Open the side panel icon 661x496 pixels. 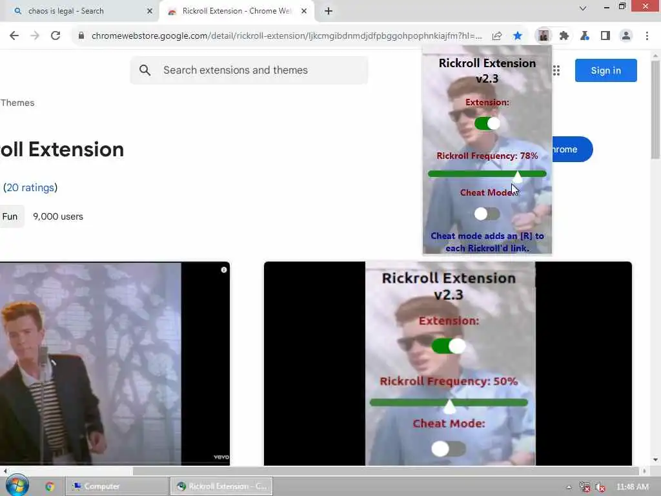click(605, 36)
